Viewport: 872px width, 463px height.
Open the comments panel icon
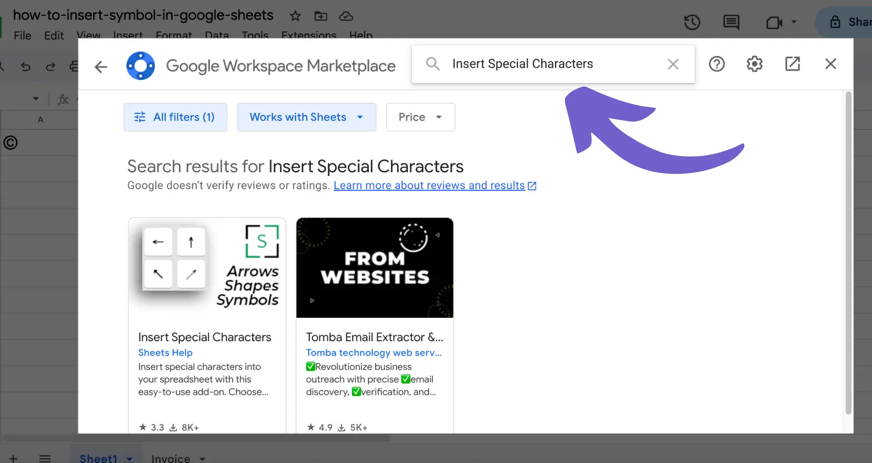click(731, 22)
